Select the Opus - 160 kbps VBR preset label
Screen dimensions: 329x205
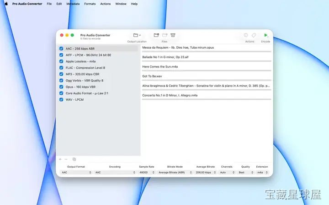pyautogui.click(x=80, y=87)
